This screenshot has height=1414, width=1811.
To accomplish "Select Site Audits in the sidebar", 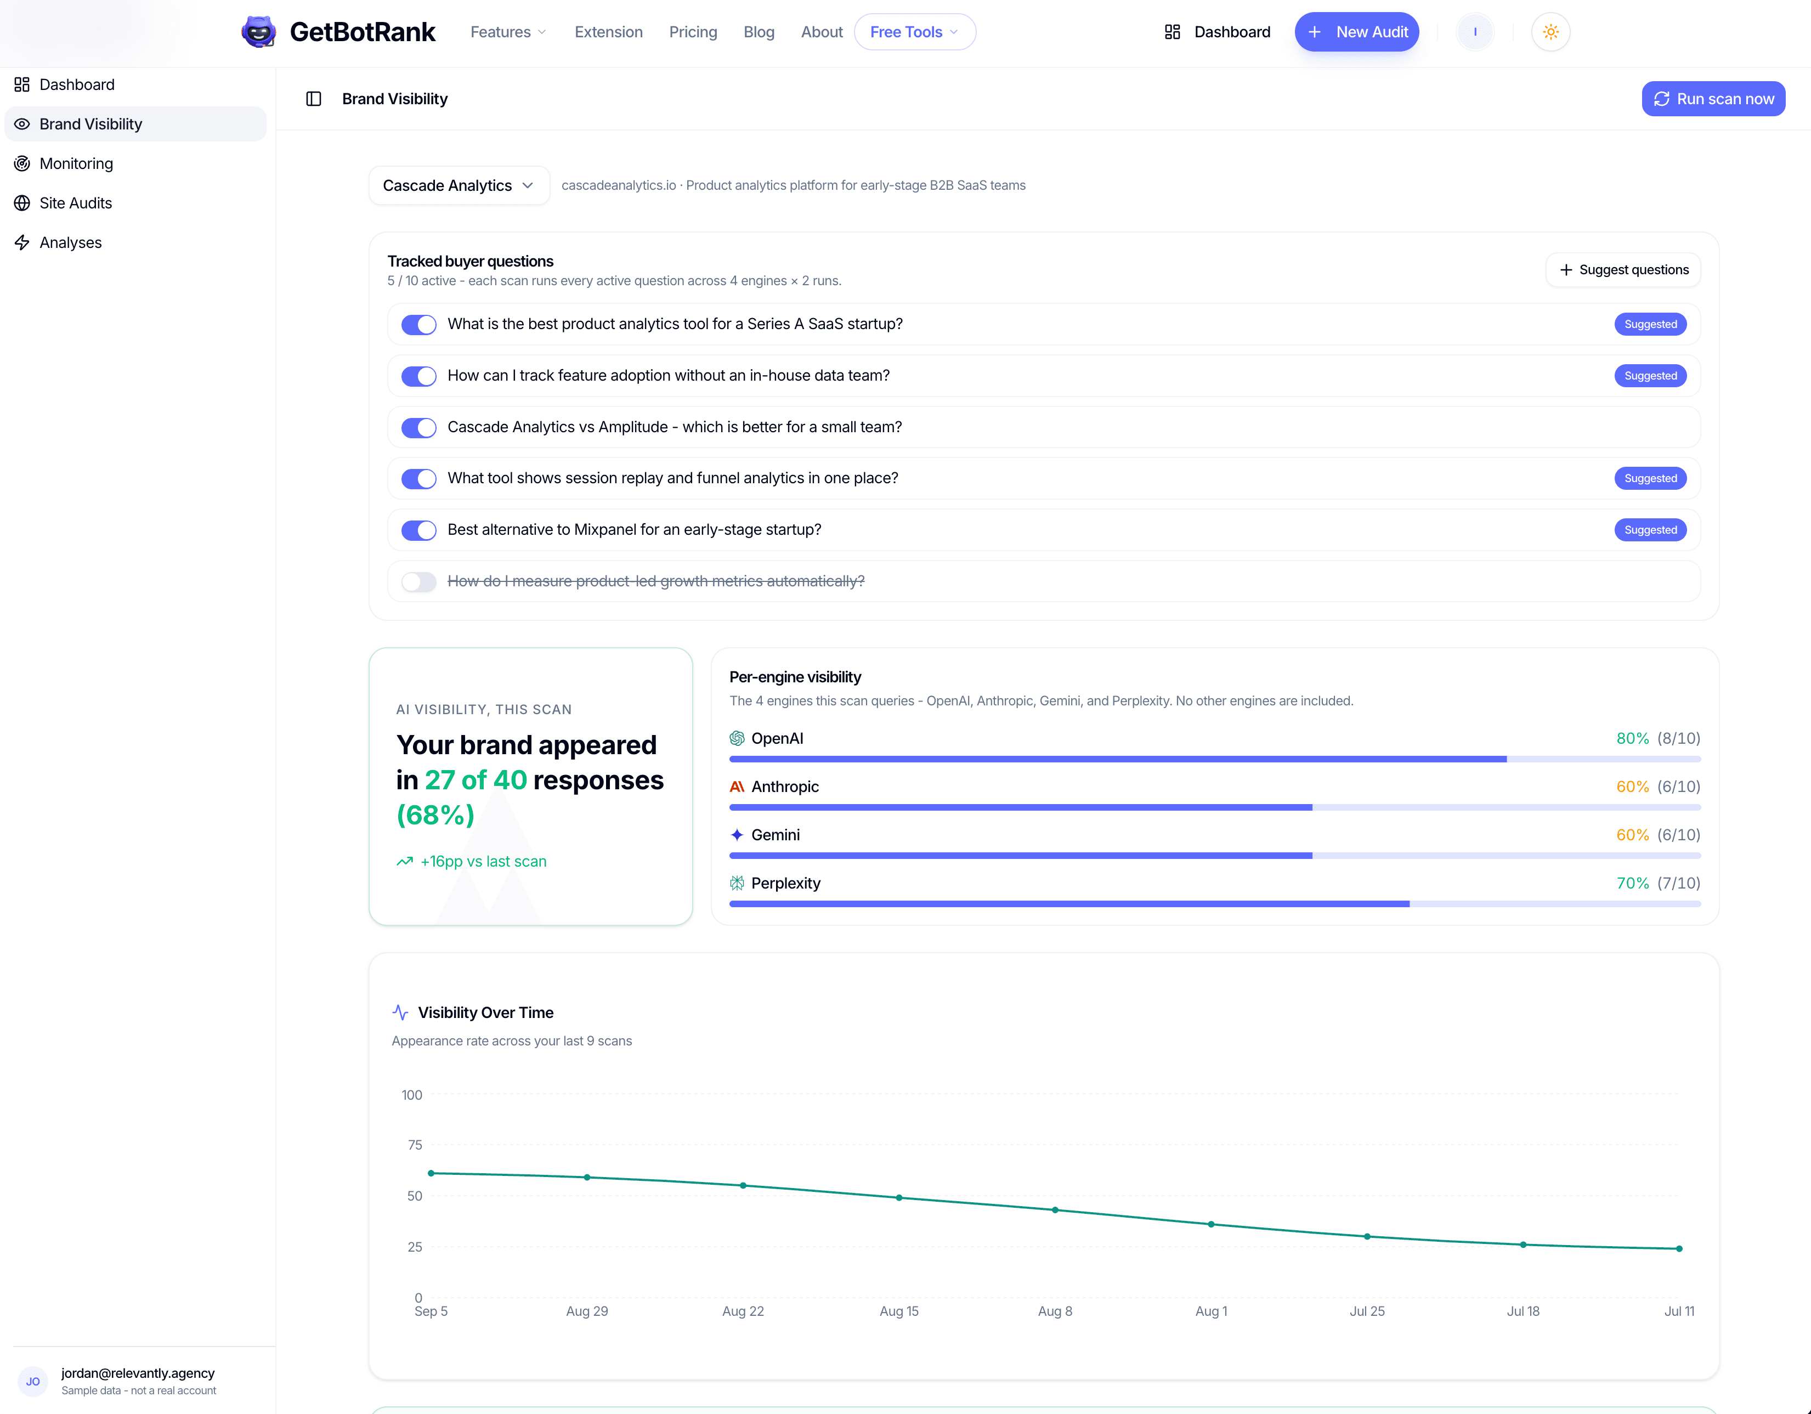I will pos(135,203).
